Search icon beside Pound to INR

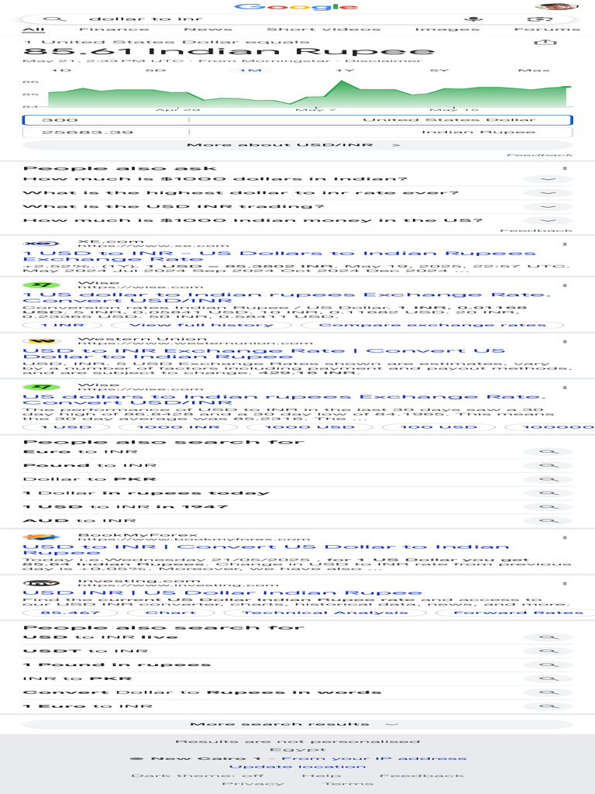point(549,465)
